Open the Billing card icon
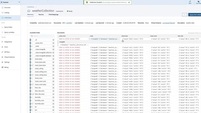This screenshot has height=113, width=201. pos(3,67)
